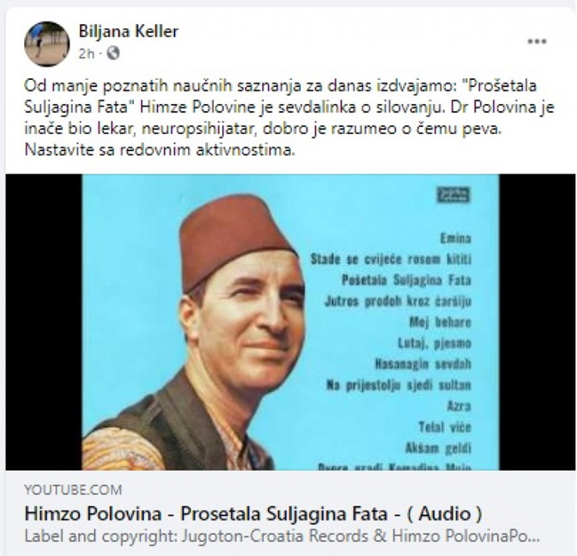This screenshot has width=577, height=556.
Task: Click Pošetala Suljagina Fata on the track list
Action: point(406,280)
